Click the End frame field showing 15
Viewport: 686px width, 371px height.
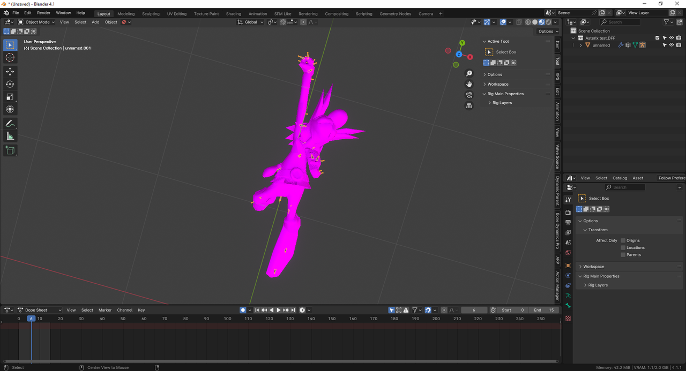pyautogui.click(x=544, y=310)
